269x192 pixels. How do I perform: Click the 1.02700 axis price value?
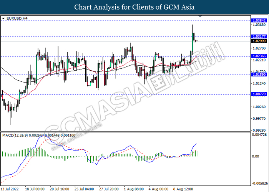[x=259, y=48]
